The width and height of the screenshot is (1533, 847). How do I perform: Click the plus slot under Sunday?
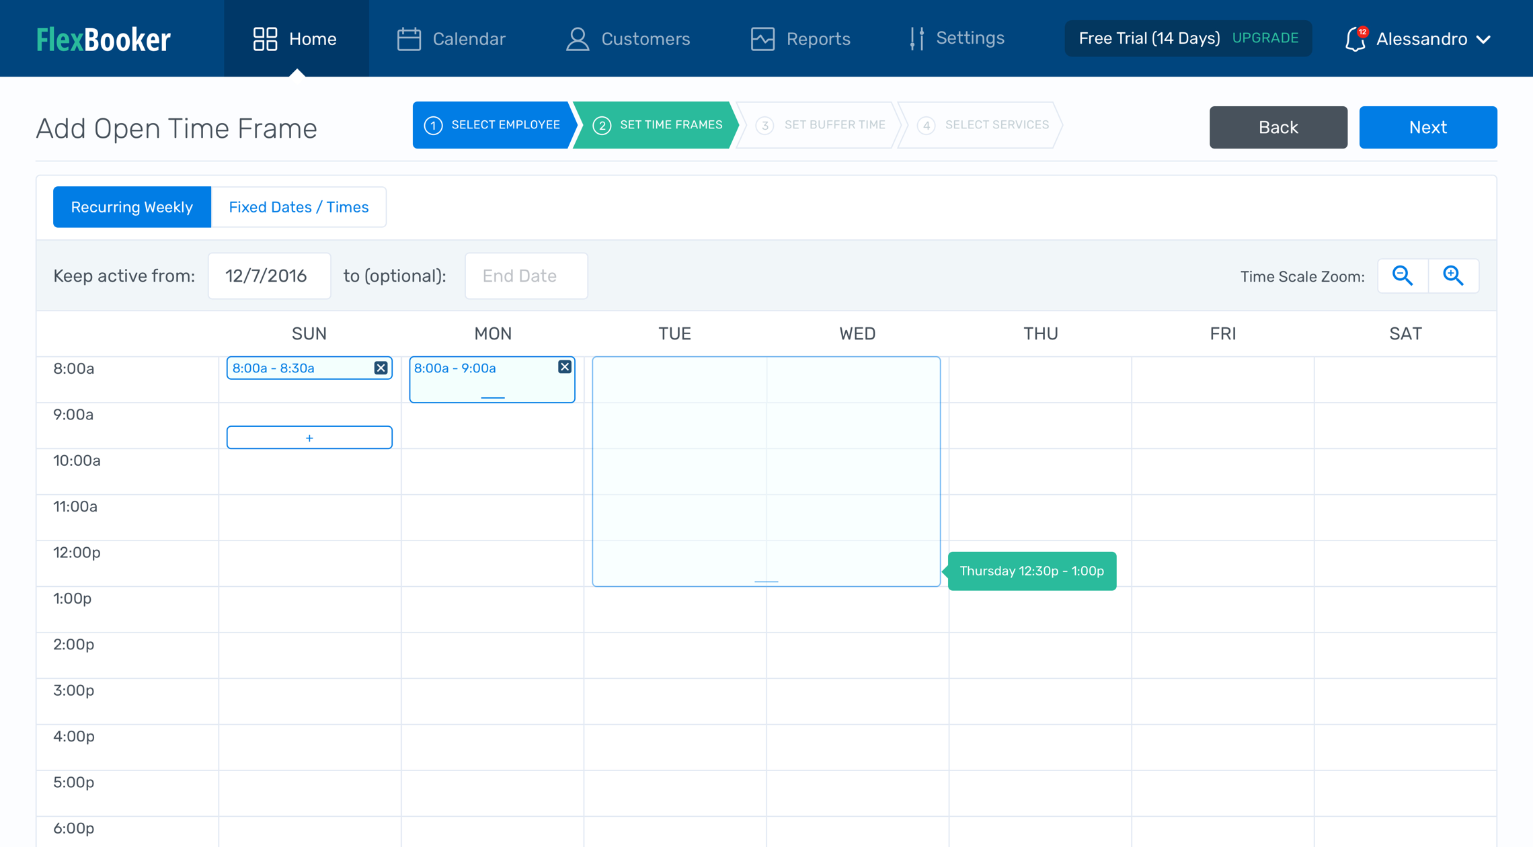(309, 438)
